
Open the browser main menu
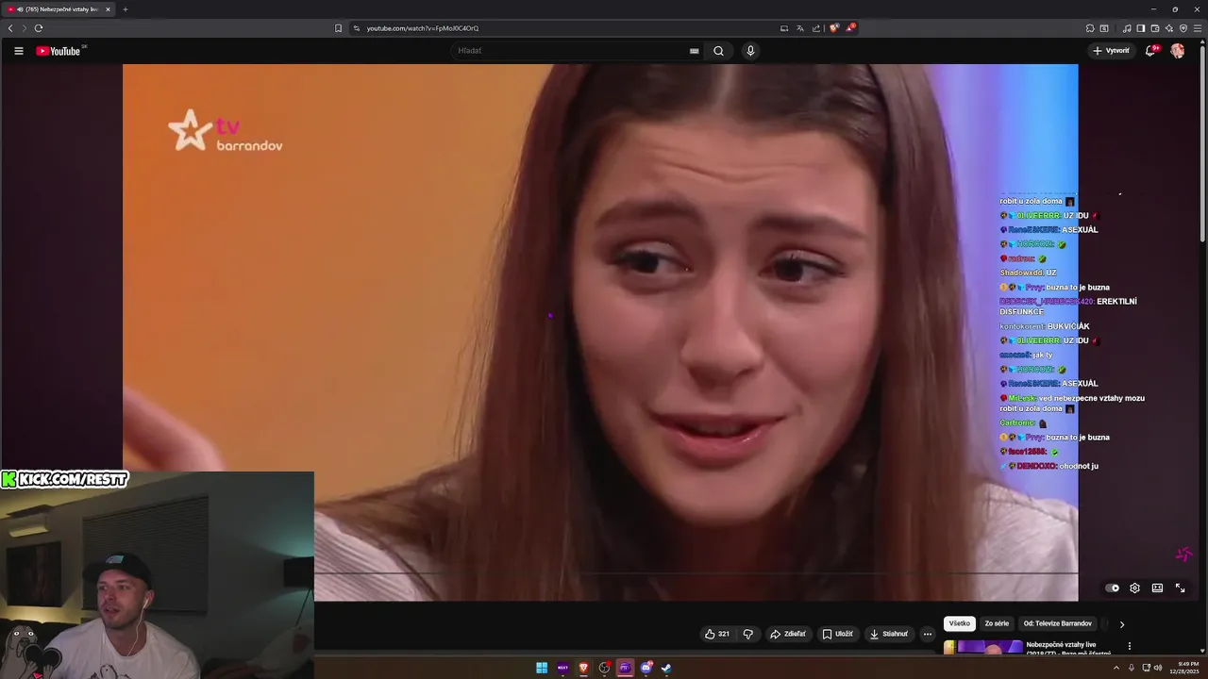[1198, 28]
